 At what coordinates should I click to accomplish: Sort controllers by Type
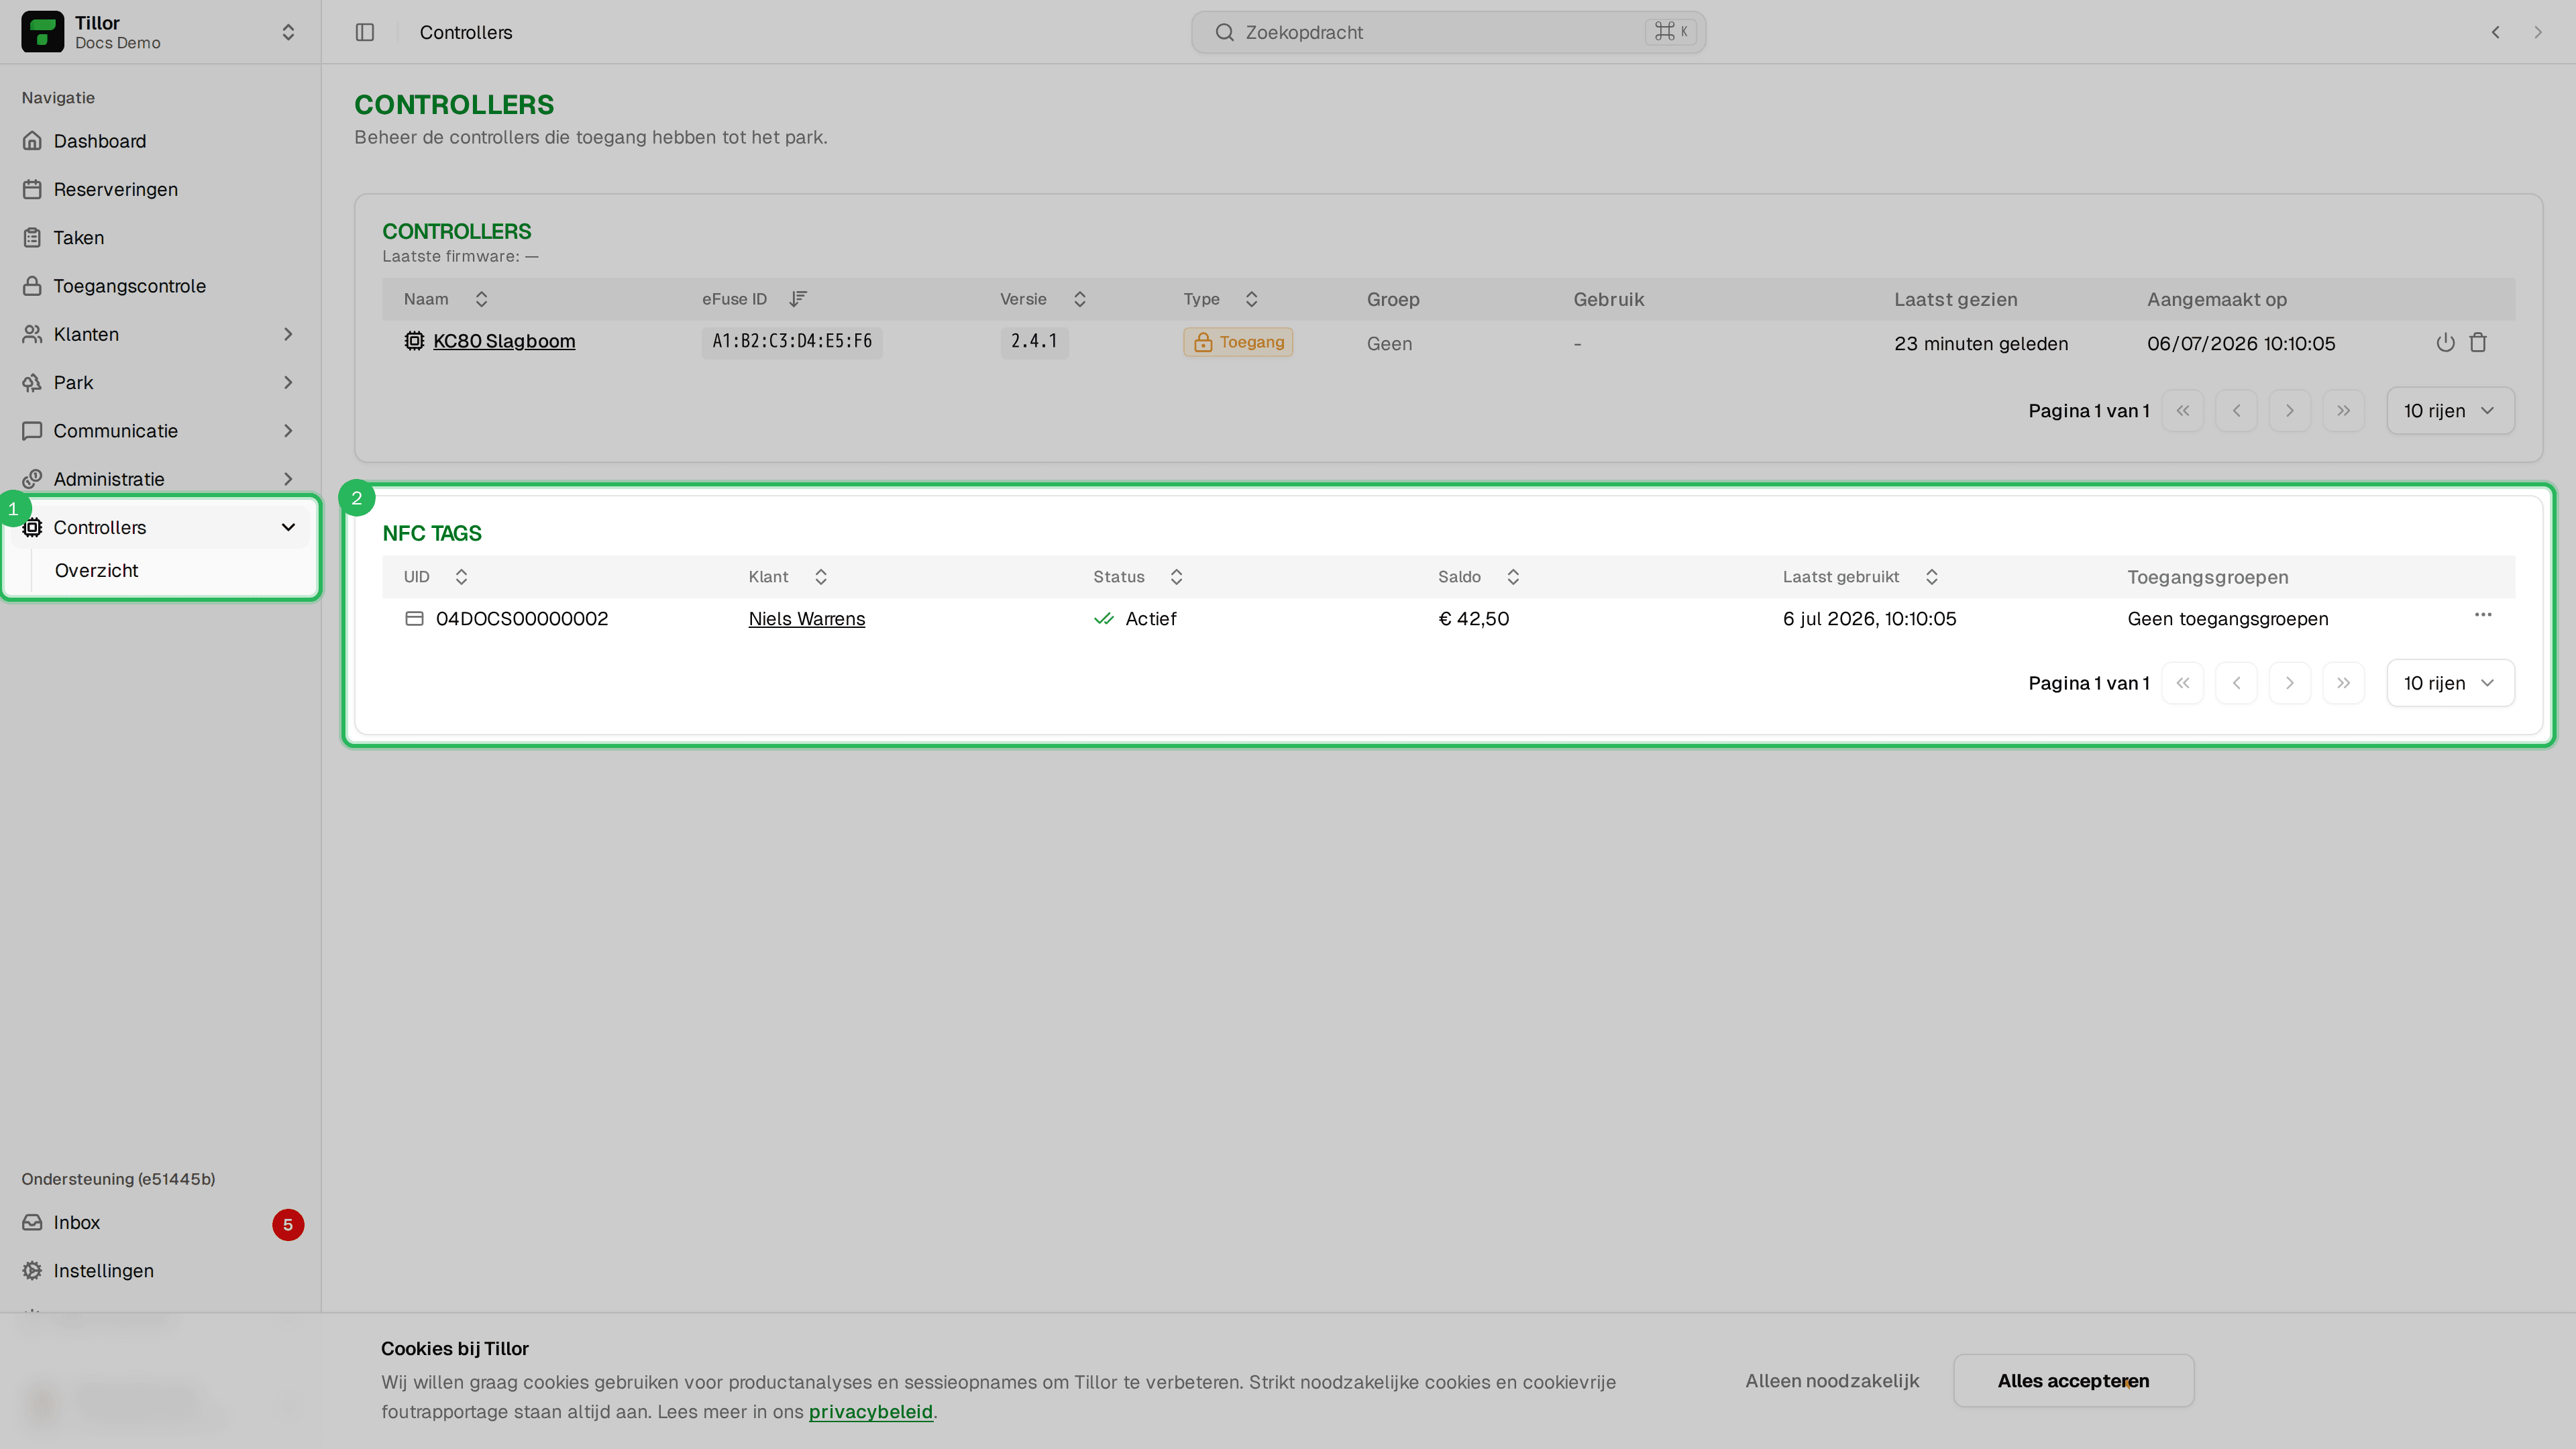(1221, 299)
